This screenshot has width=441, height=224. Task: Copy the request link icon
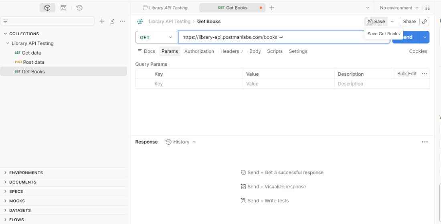[x=425, y=21]
